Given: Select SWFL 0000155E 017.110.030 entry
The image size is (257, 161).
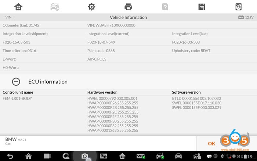Looking at the screenshot, I should [197, 103].
